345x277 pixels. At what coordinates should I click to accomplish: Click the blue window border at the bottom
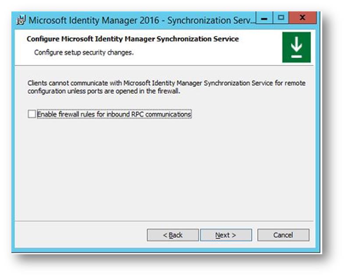point(164,250)
